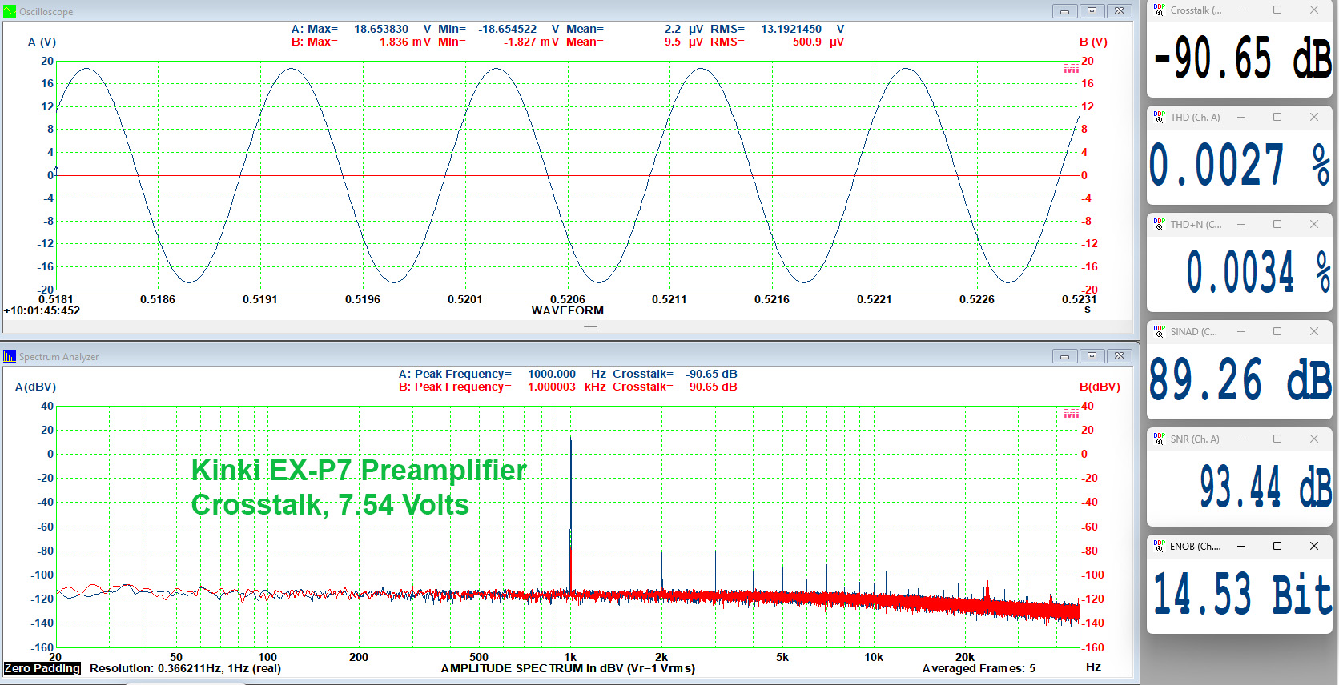
Task: Click the MI marker in the Oscilloscope plot
Action: click(x=1071, y=69)
